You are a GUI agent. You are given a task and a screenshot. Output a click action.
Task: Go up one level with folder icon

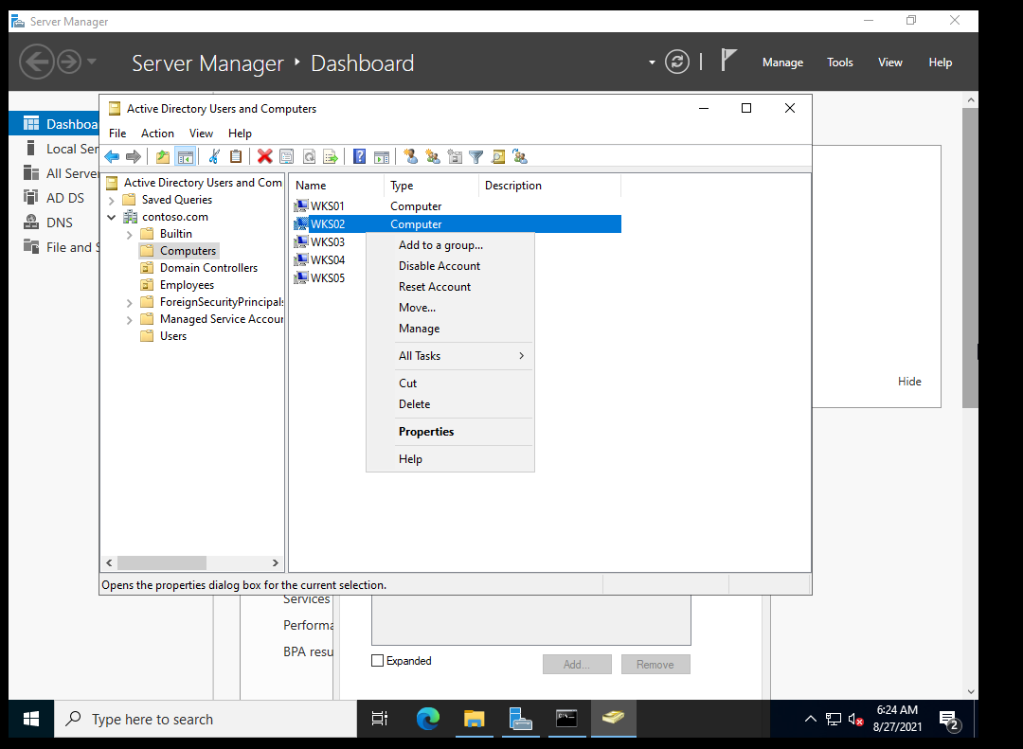(163, 156)
